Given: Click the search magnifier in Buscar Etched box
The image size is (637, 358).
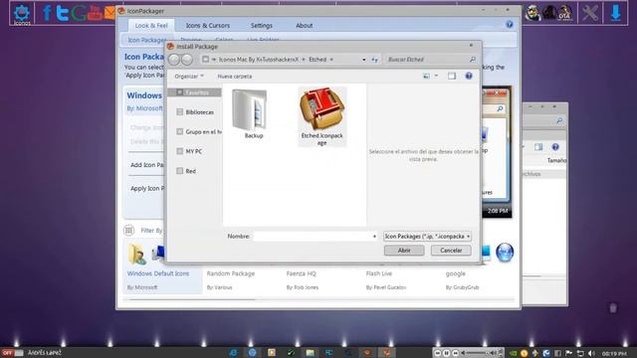Looking at the screenshot, I should (x=473, y=60).
